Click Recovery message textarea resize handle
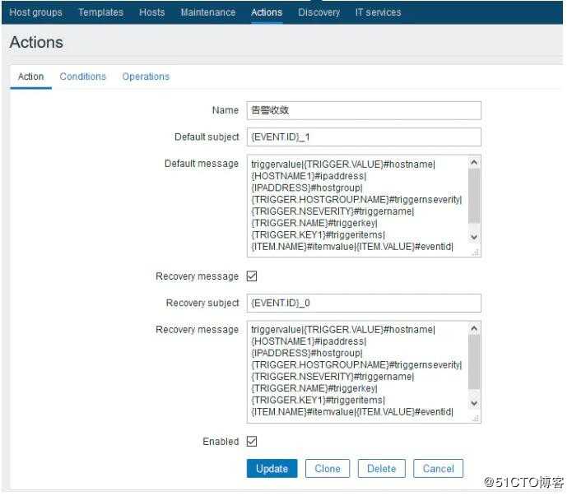Viewport: 572px width, 496px height. pyautogui.click(x=476, y=419)
